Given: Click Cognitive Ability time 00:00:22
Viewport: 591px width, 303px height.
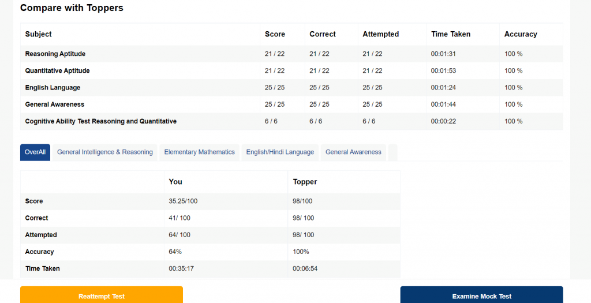Looking at the screenshot, I should coord(444,121).
